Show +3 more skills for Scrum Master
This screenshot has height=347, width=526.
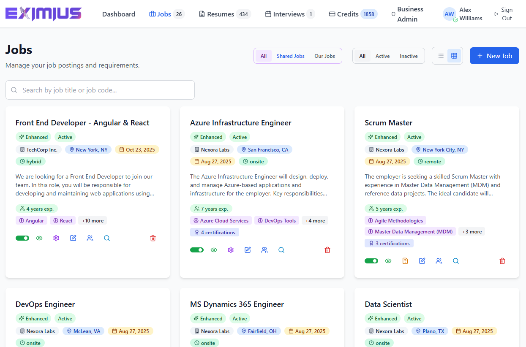point(471,231)
